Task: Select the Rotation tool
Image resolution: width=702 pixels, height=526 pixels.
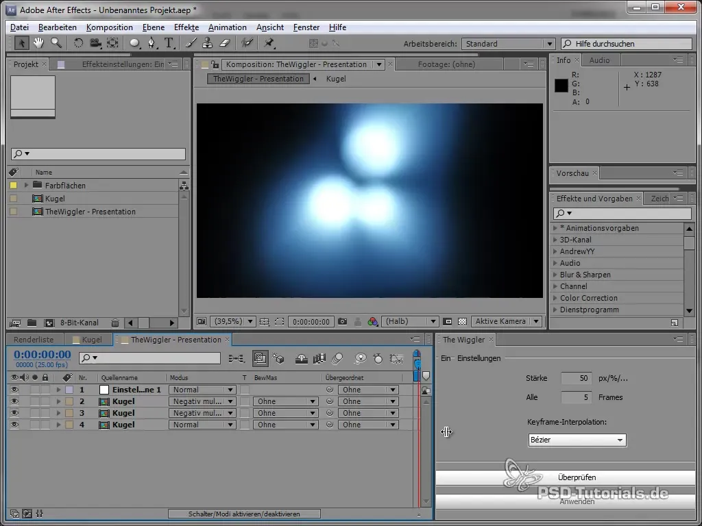Action: pyautogui.click(x=78, y=43)
